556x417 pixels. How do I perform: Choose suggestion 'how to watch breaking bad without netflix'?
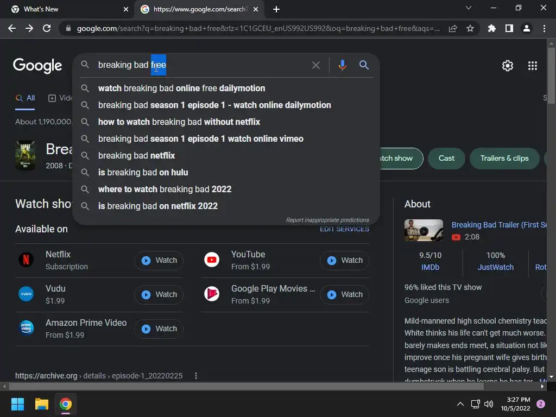(x=226, y=122)
